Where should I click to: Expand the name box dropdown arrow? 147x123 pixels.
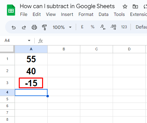click(29, 41)
